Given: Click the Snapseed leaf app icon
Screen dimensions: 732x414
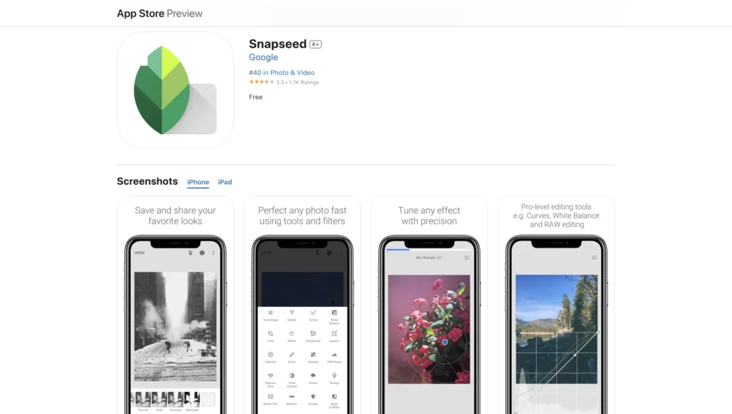Looking at the screenshot, I should click(175, 90).
